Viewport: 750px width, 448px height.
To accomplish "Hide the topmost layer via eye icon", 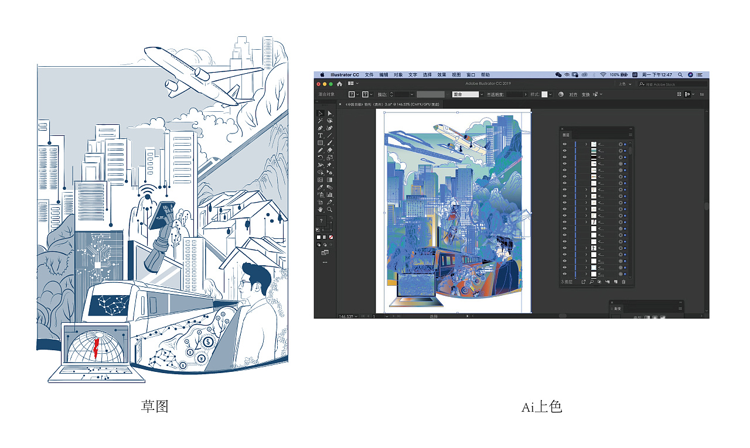I will (x=565, y=143).
